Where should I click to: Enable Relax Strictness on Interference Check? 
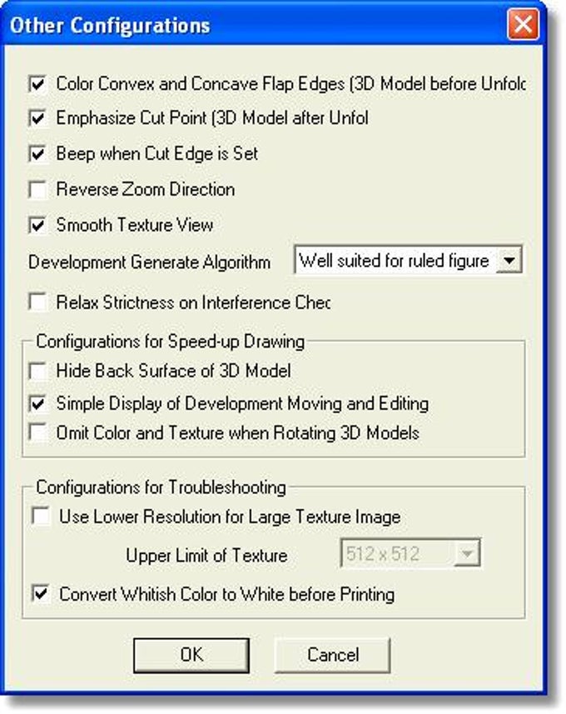[x=37, y=302]
